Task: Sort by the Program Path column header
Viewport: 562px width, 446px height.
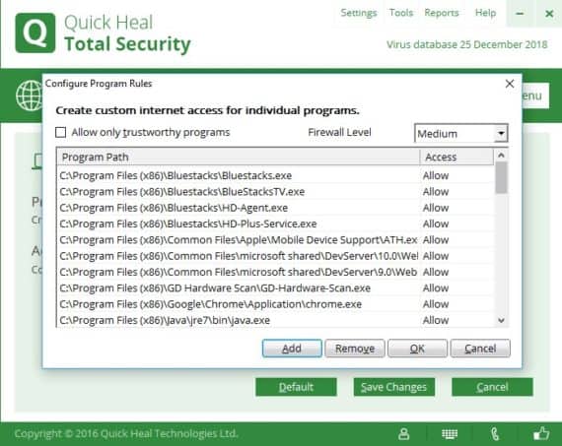Action: 239,158
